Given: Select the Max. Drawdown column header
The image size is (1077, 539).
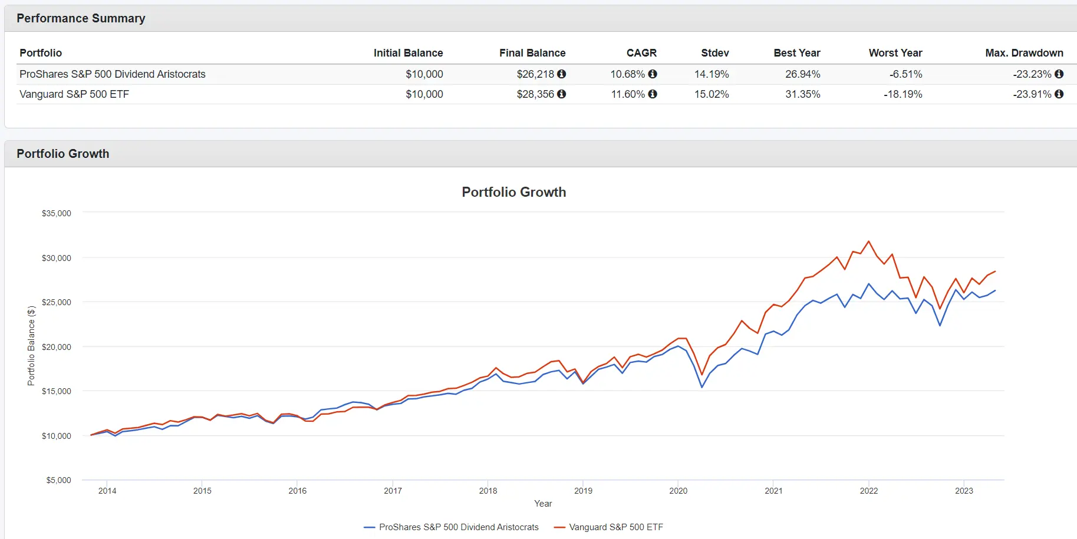Looking at the screenshot, I should [x=1024, y=53].
